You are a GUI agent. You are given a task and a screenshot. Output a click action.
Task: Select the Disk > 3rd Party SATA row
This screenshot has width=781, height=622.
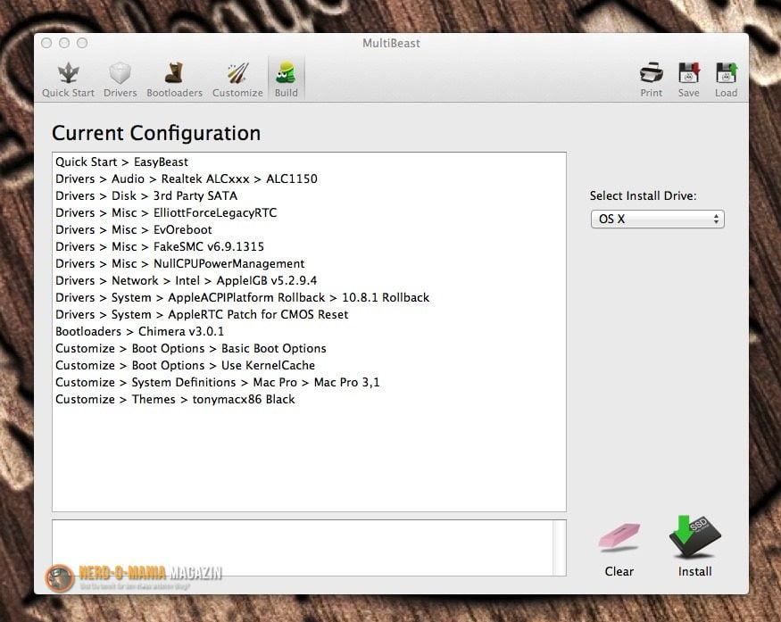pos(309,195)
